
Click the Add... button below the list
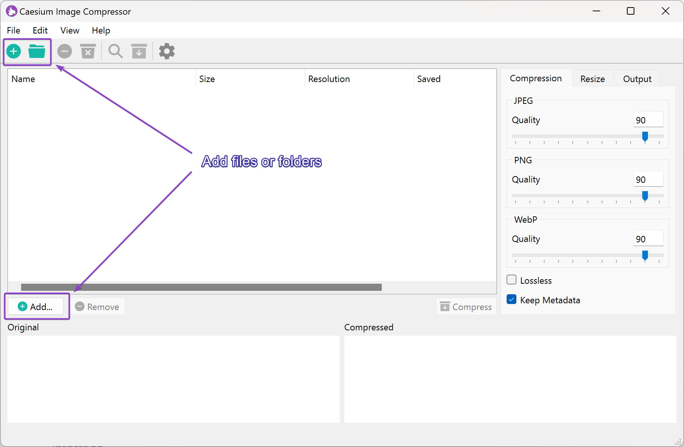(36, 307)
